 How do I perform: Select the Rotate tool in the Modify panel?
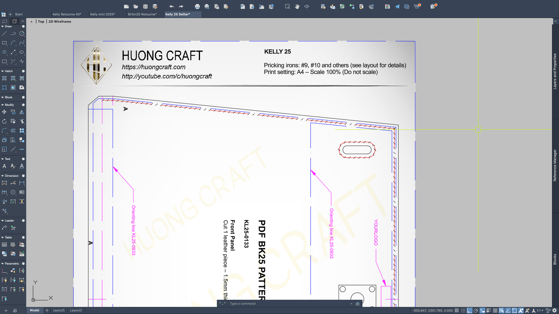(5, 121)
